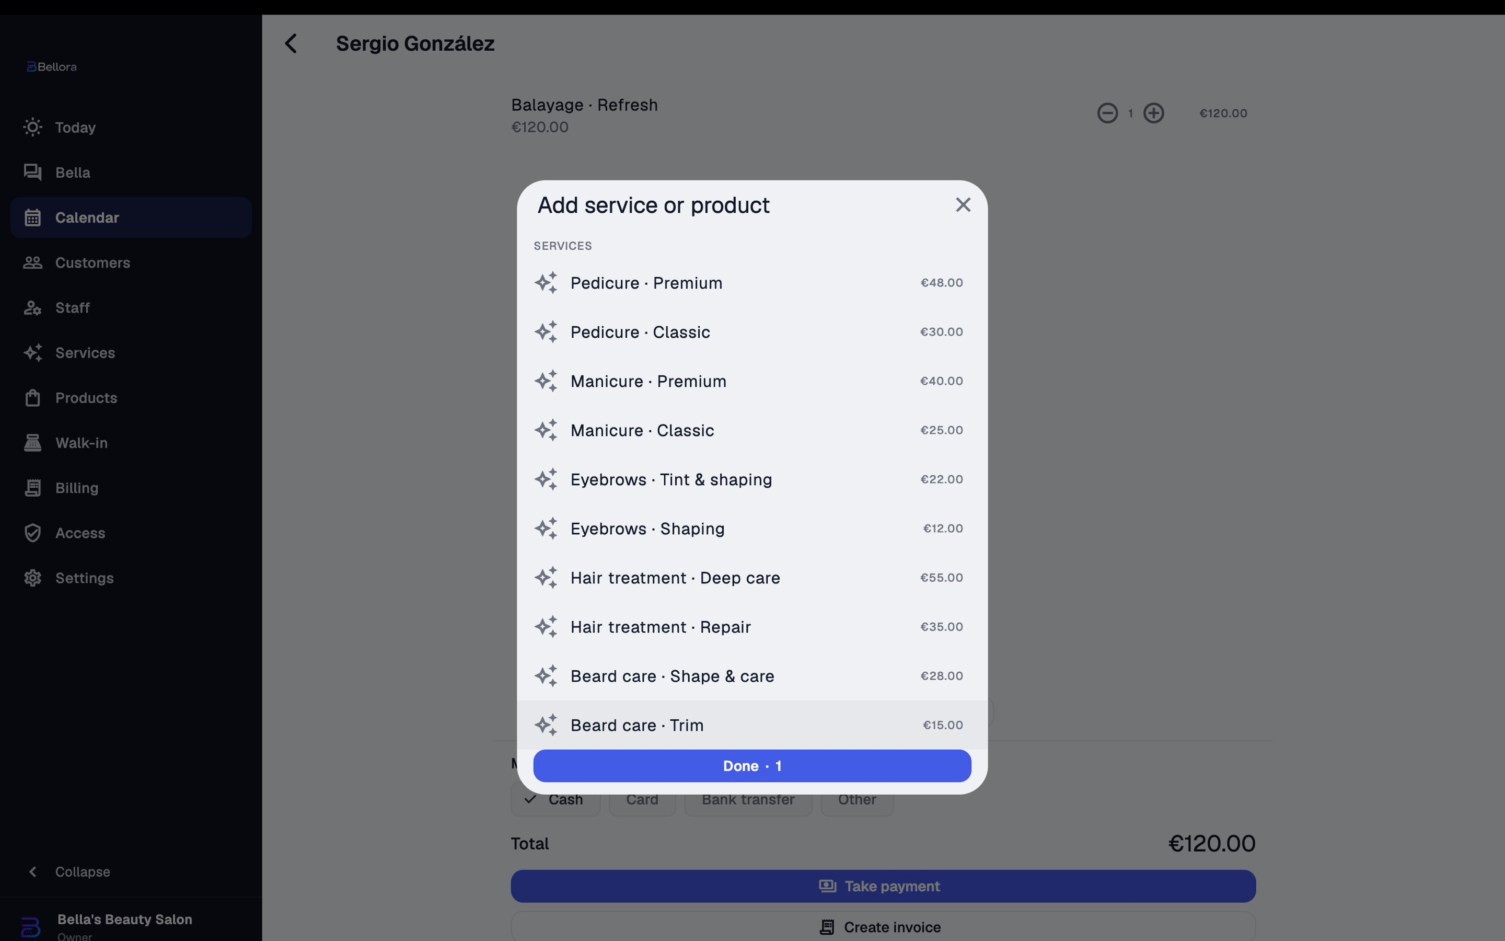The image size is (1505, 941).
Task: Open the Bella menu item
Action: tap(131, 173)
